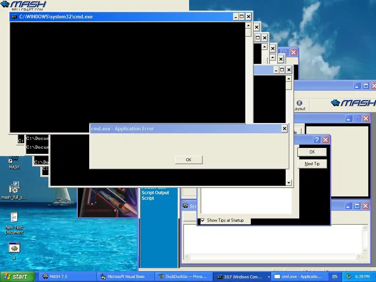Click the pinball table image thumbnail
Screen dimensions: 376x282
point(107,203)
